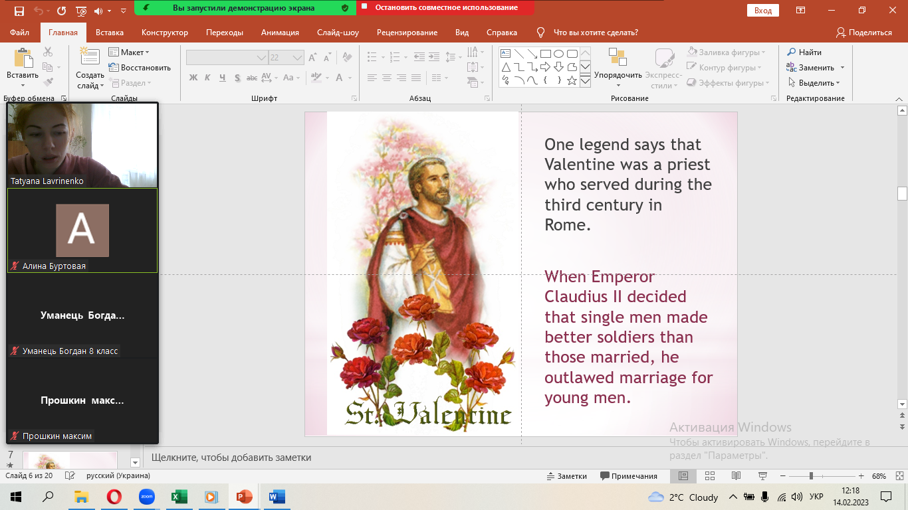Customize quick access toolbar dropdown

[x=124, y=11]
